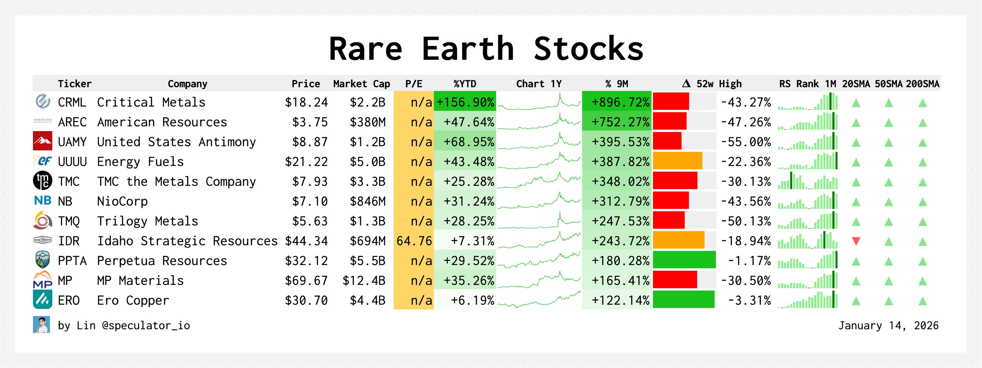Click the red down arrow in IDR row
The width and height of the screenshot is (982, 368).
856,241
